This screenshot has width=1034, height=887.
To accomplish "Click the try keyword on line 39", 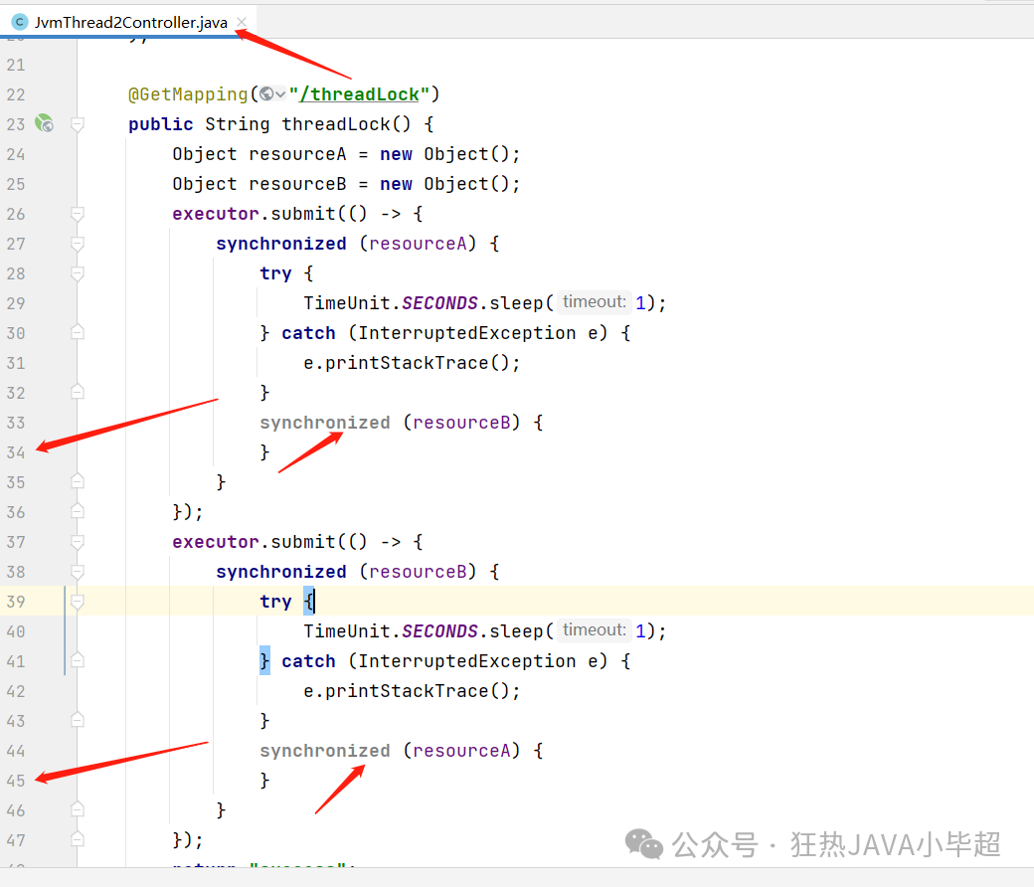I will [x=275, y=601].
